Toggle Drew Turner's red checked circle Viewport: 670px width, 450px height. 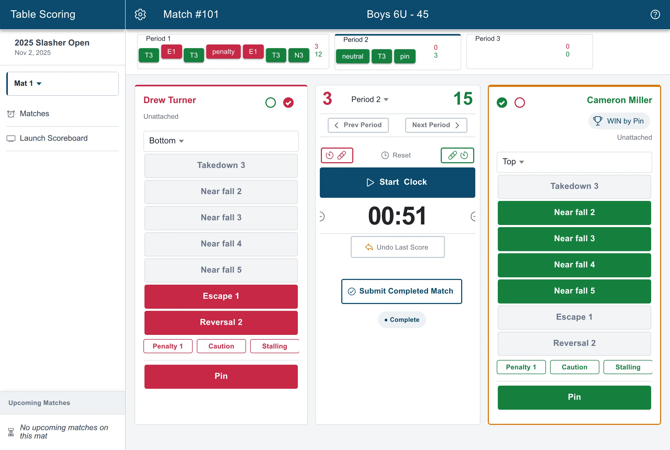coord(288,103)
